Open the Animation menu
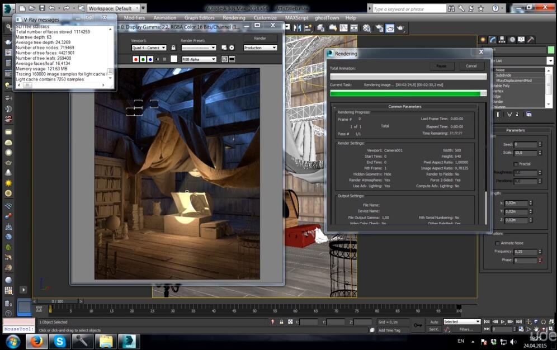Screen dimensions: 557x350 (x=165, y=18)
